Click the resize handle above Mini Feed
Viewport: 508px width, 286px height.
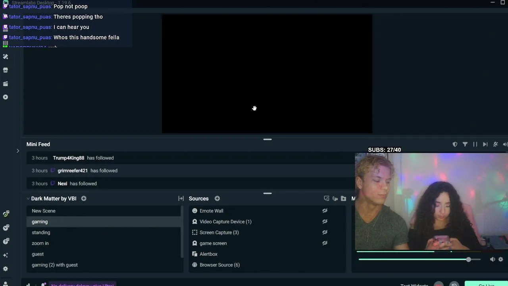267,139
